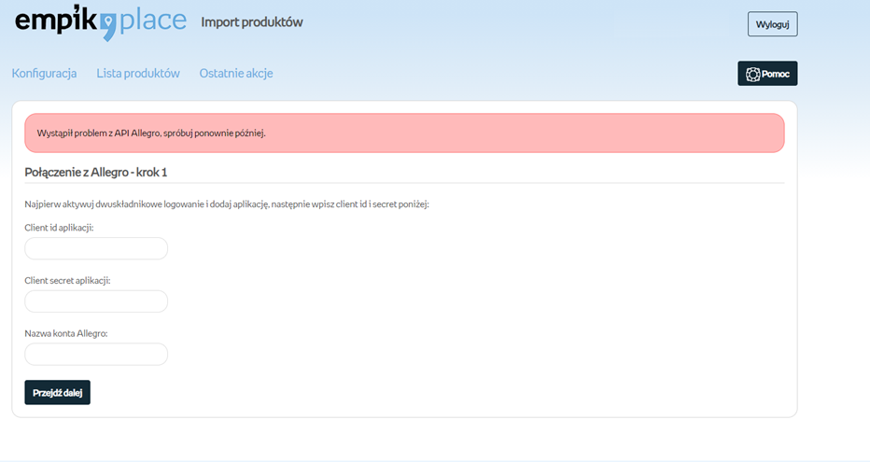The image size is (870, 462).
Task: Click the Nazwa konta Allegro label
Action: tap(66, 333)
